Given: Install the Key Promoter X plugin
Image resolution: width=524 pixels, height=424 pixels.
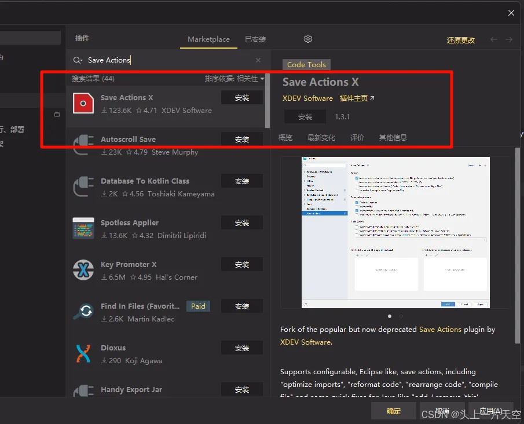Looking at the screenshot, I should [x=242, y=265].
